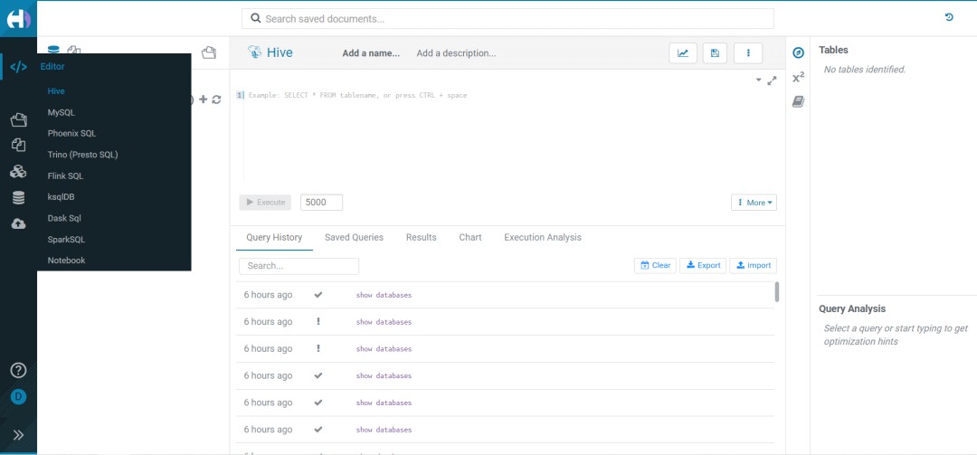This screenshot has width=977, height=455.
Task: Open the language reference book icon
Action: pos(798,102)
